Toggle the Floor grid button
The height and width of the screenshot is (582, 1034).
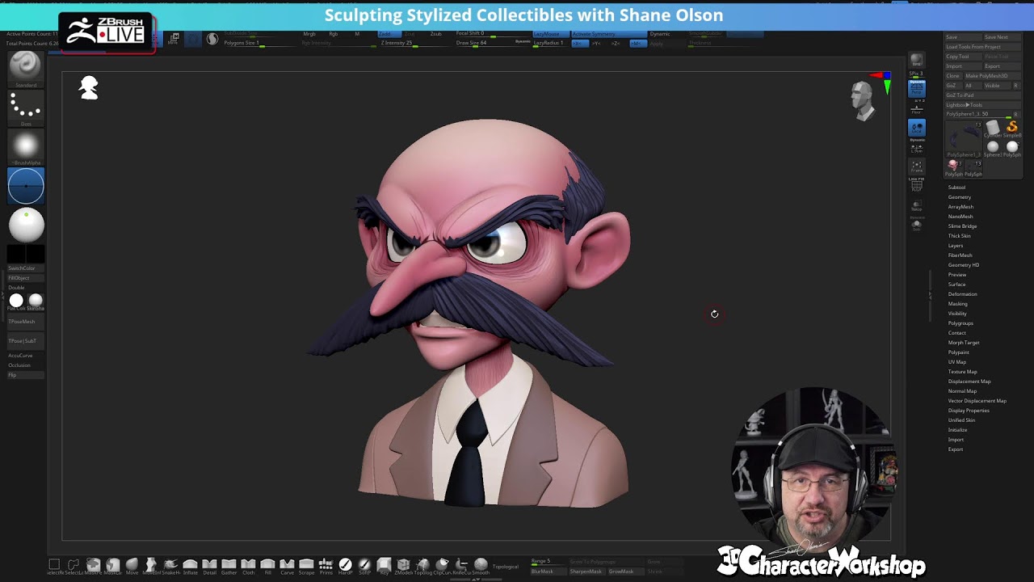click(916, 109)
